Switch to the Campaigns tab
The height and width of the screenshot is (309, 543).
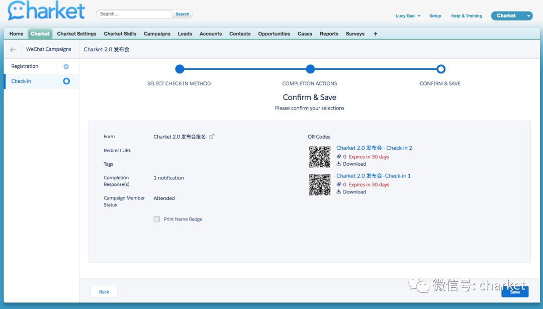(157, 34)
